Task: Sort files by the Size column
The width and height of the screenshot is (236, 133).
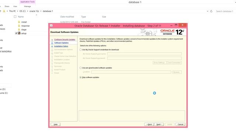Action: coord(104,17)
